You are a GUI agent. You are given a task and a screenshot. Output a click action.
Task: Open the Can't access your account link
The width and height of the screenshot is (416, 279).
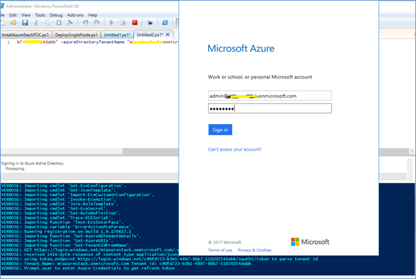pyautogui.click(x=235, y=149)
